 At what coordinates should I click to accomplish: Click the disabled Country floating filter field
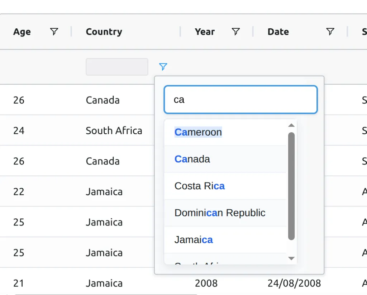tap(117, 67)
